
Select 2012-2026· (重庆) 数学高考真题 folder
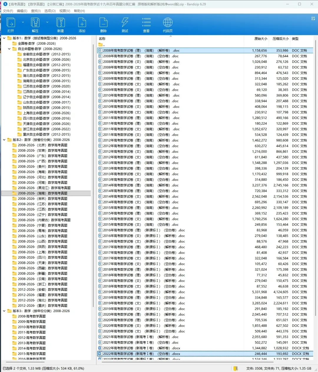(42, 306)
